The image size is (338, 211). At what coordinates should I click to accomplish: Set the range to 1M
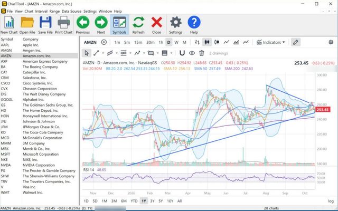(105, 201)
